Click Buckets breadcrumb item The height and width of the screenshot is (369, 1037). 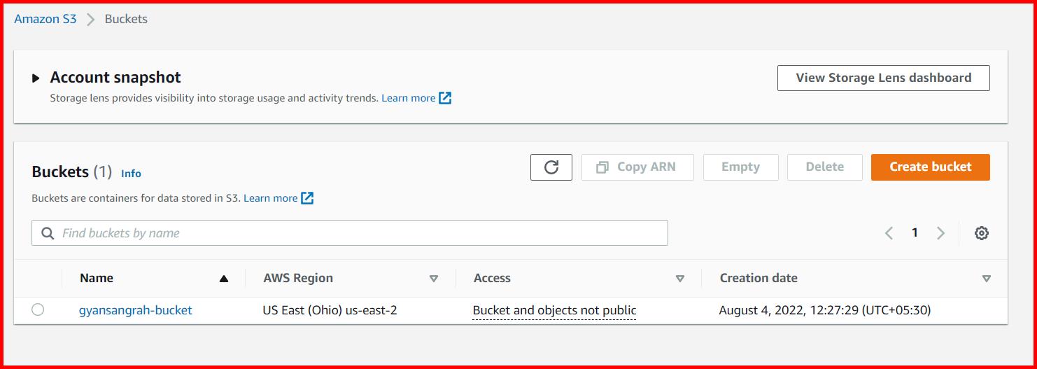tap(126, 19)
